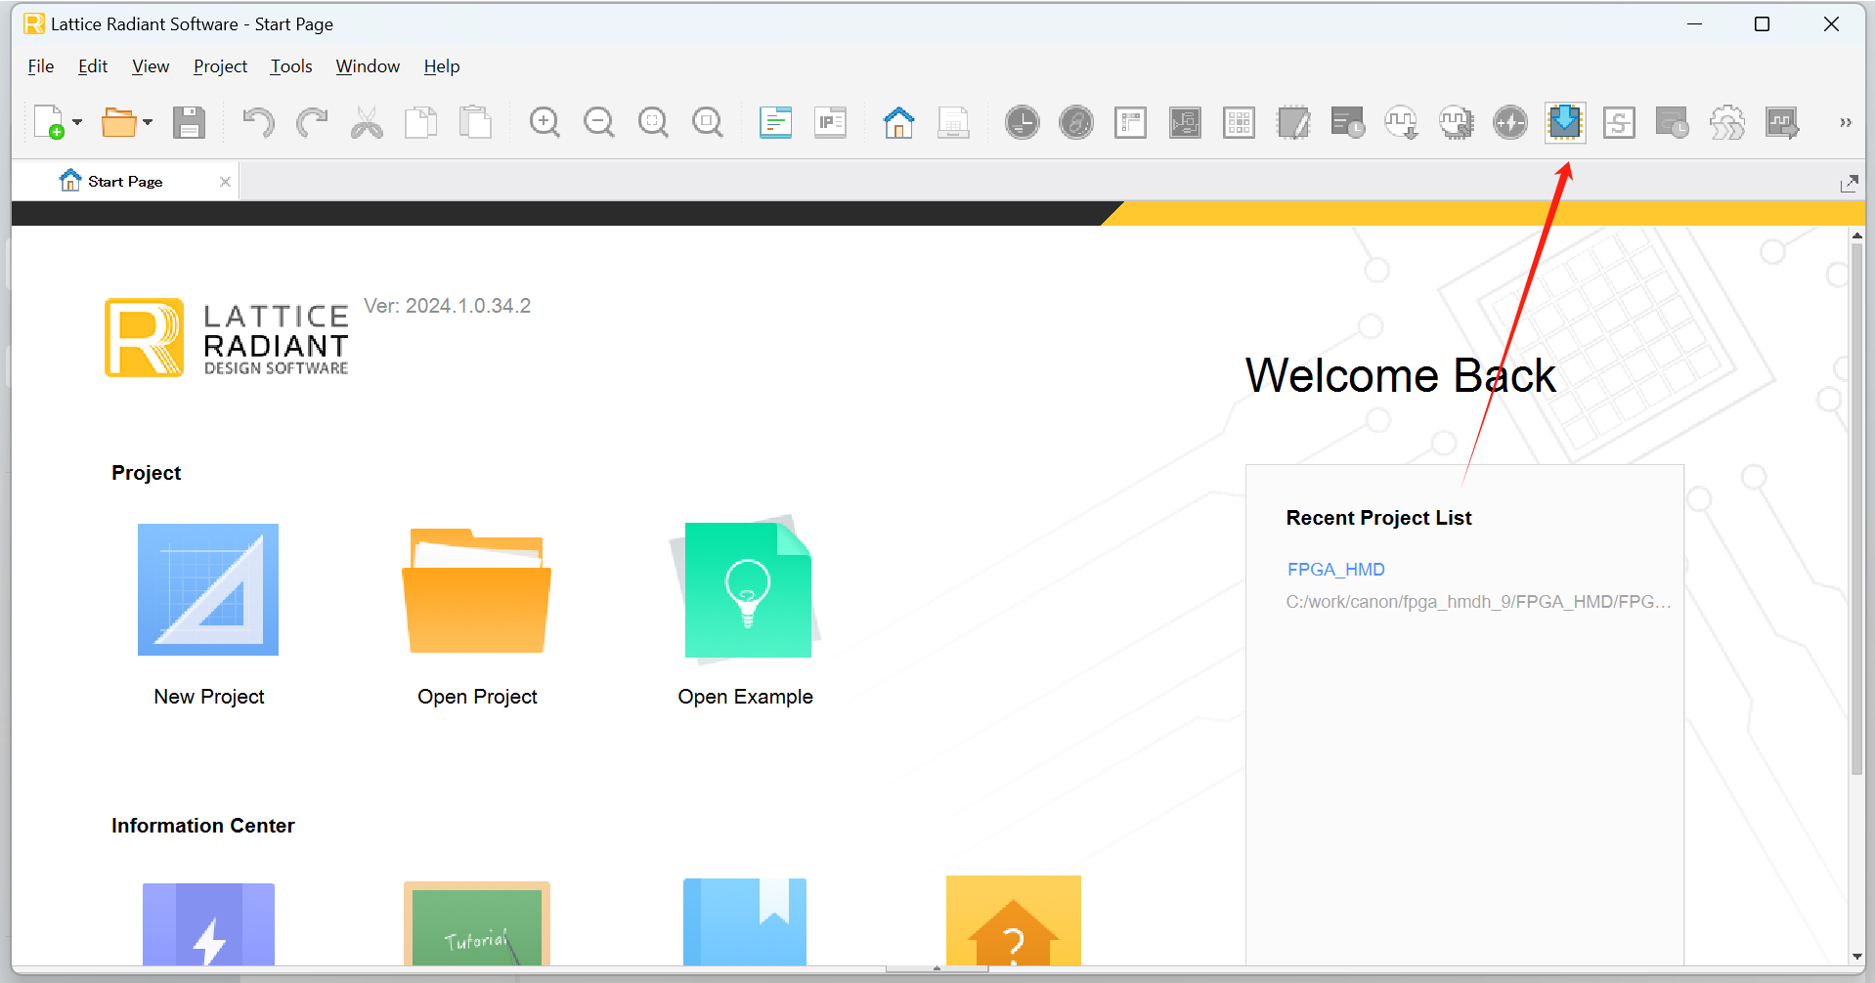Click the scrollbar up arrow
Screen dimensions: 1875x983
tap(1856, 235)
